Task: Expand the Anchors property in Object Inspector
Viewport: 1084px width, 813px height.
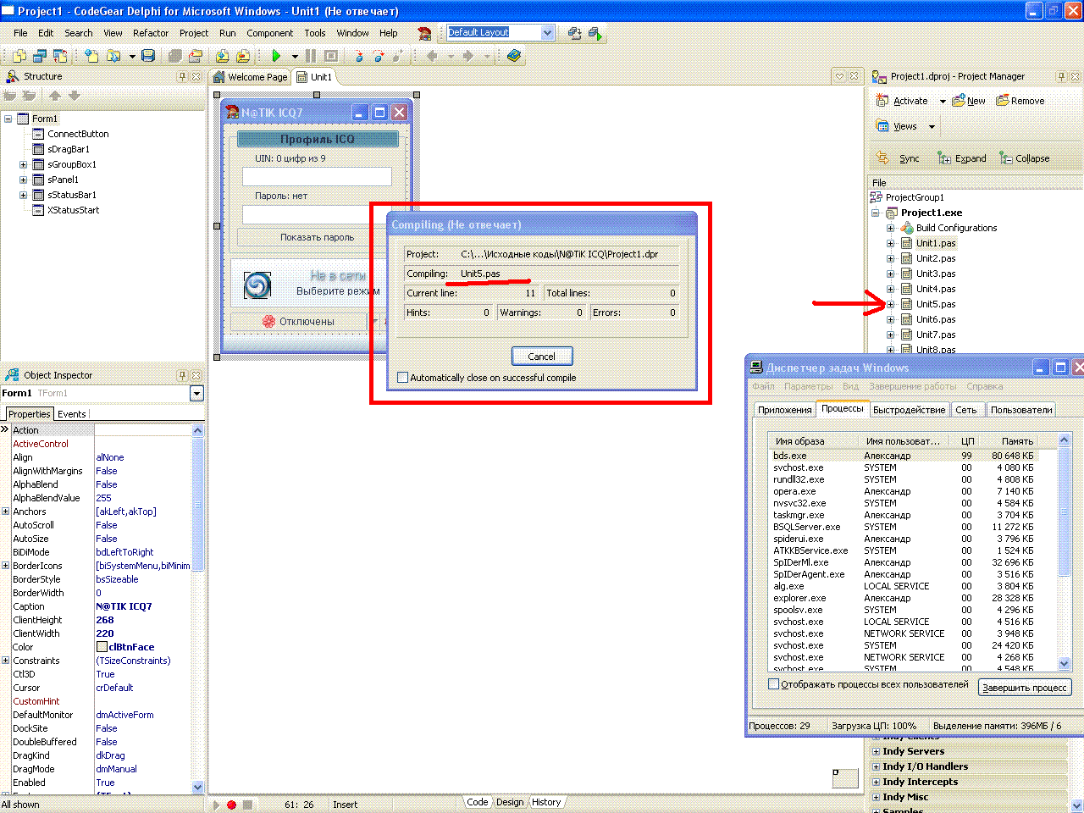Action: pyautogui.click(x=6, y=512)
